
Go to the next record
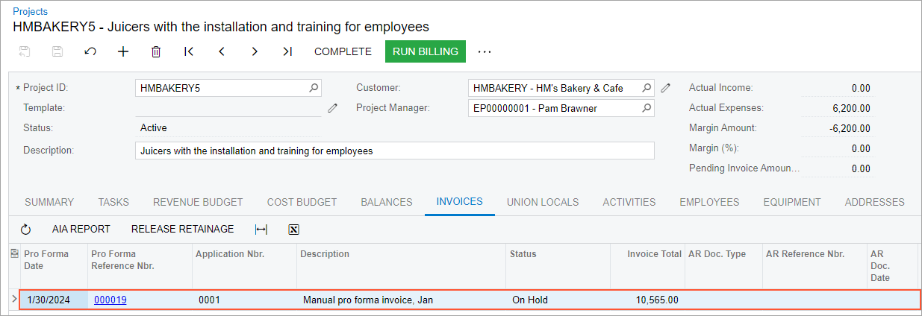255,51
